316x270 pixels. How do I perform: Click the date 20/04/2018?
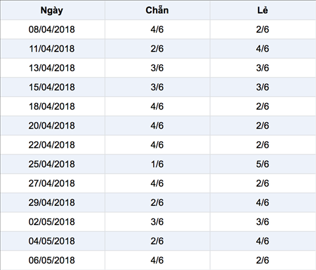coord(52,125)
